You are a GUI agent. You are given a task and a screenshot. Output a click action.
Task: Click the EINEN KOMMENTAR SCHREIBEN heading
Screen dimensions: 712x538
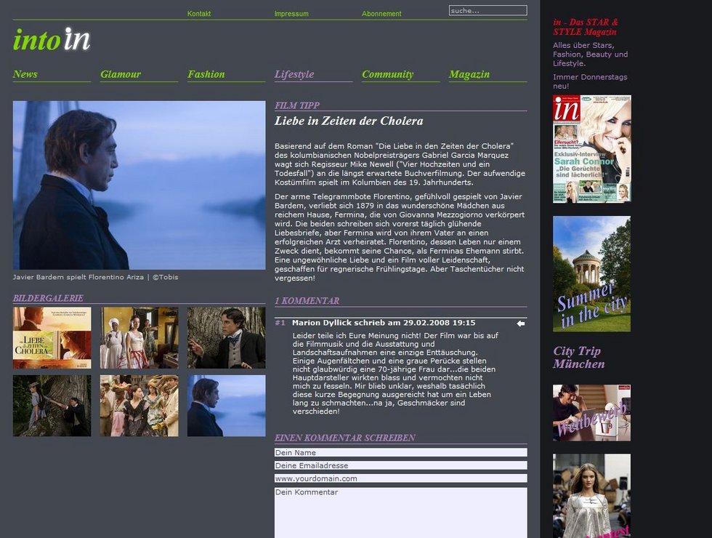[x=345, y=438]
